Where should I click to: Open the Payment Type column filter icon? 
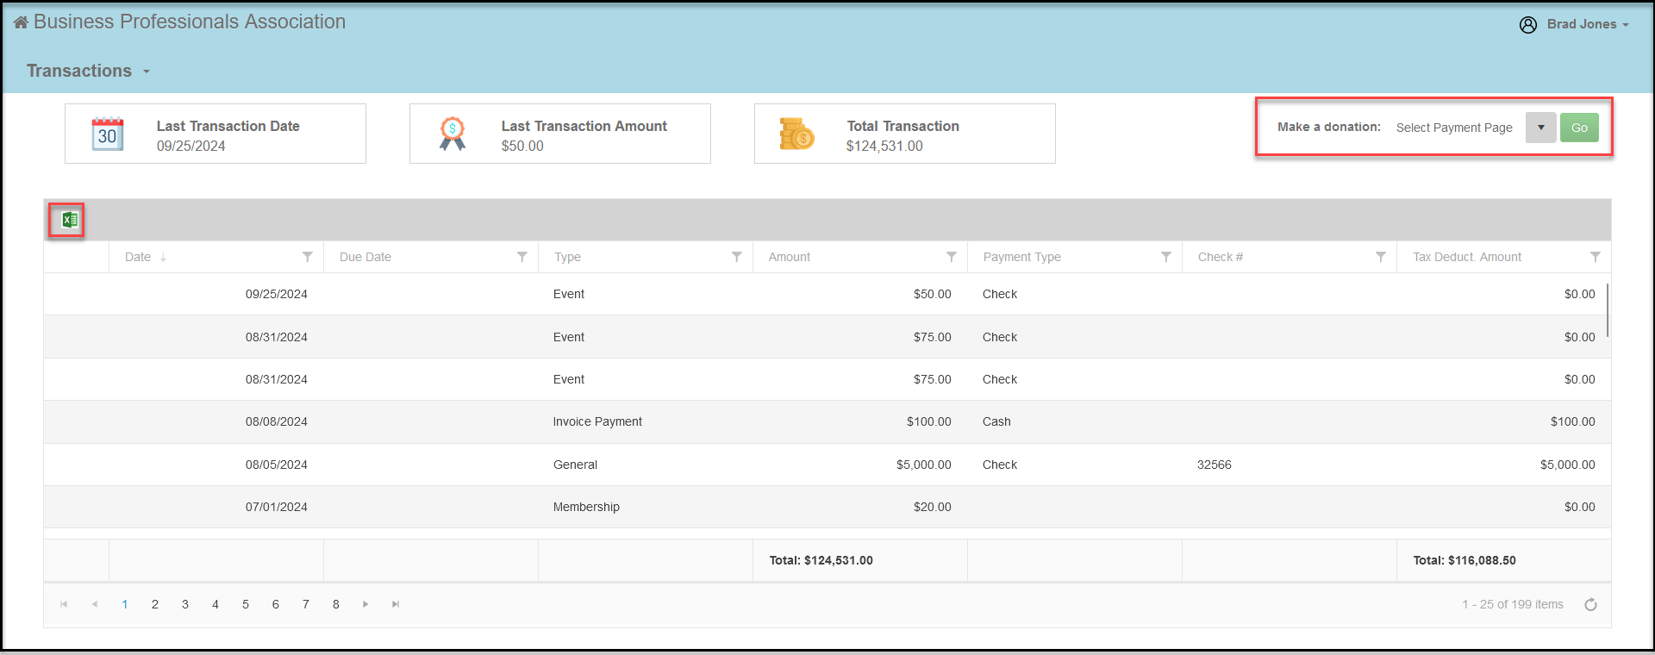[1166, 257]
